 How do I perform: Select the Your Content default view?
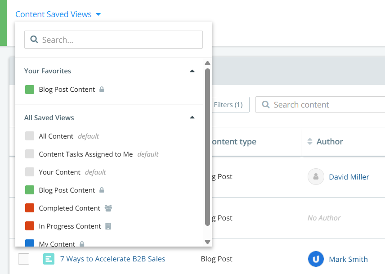click(x=59, y=172)
